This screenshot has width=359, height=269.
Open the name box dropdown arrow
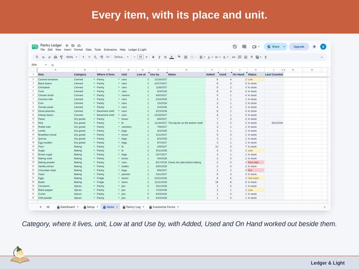46,65
